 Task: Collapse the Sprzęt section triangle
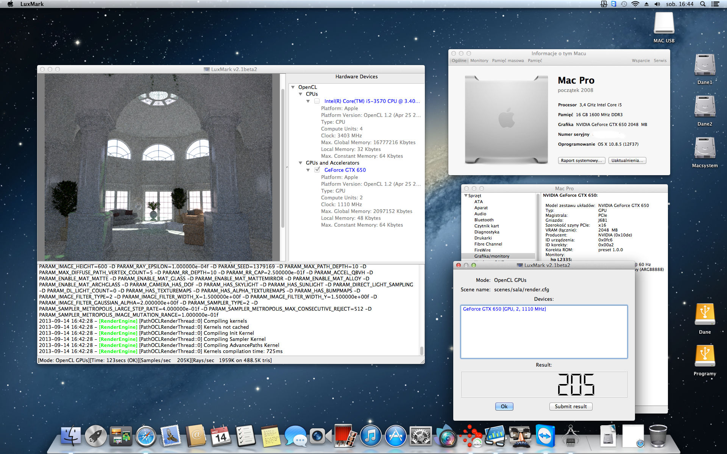[x=466, y=196]
